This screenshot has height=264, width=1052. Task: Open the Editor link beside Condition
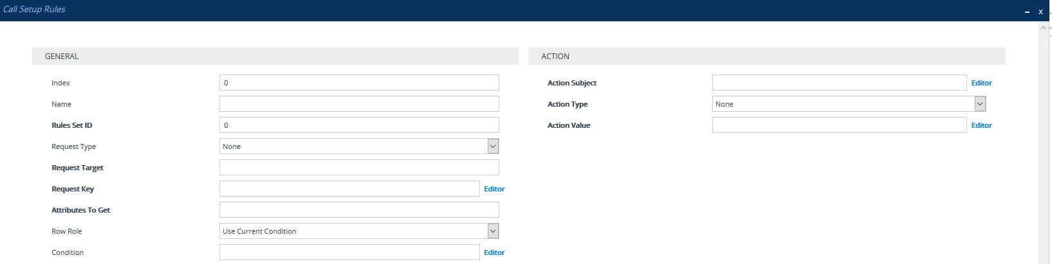pyautogui.click(x=494, y=252)
